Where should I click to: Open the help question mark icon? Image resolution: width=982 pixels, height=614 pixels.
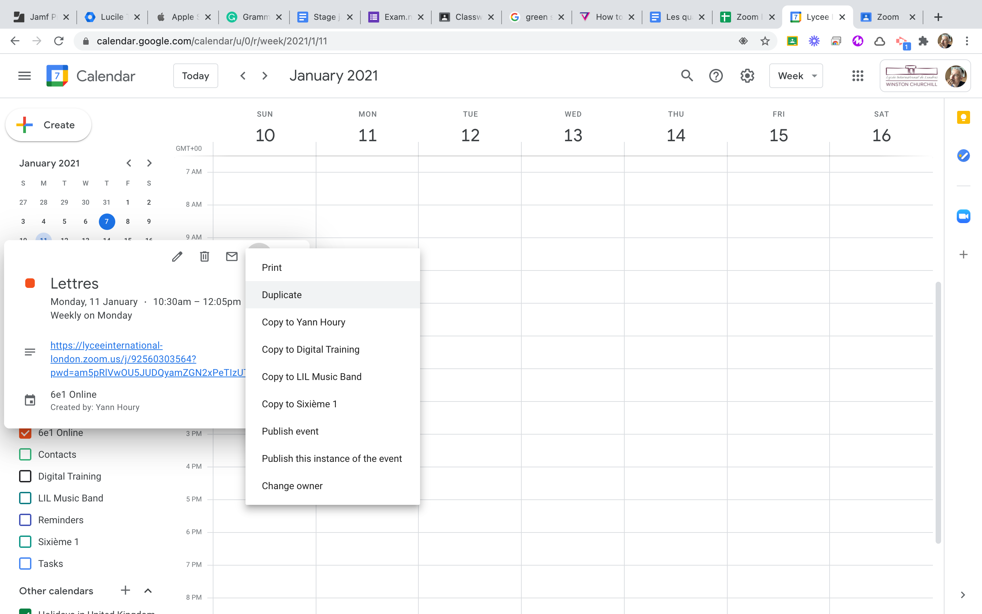pos(716,76)
